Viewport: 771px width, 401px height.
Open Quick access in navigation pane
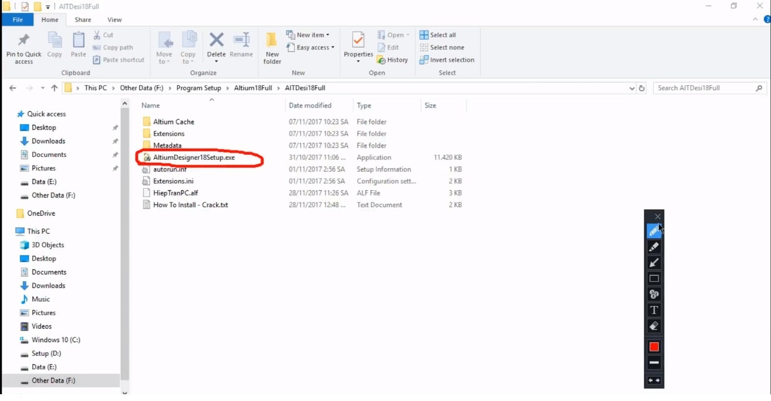46,114
